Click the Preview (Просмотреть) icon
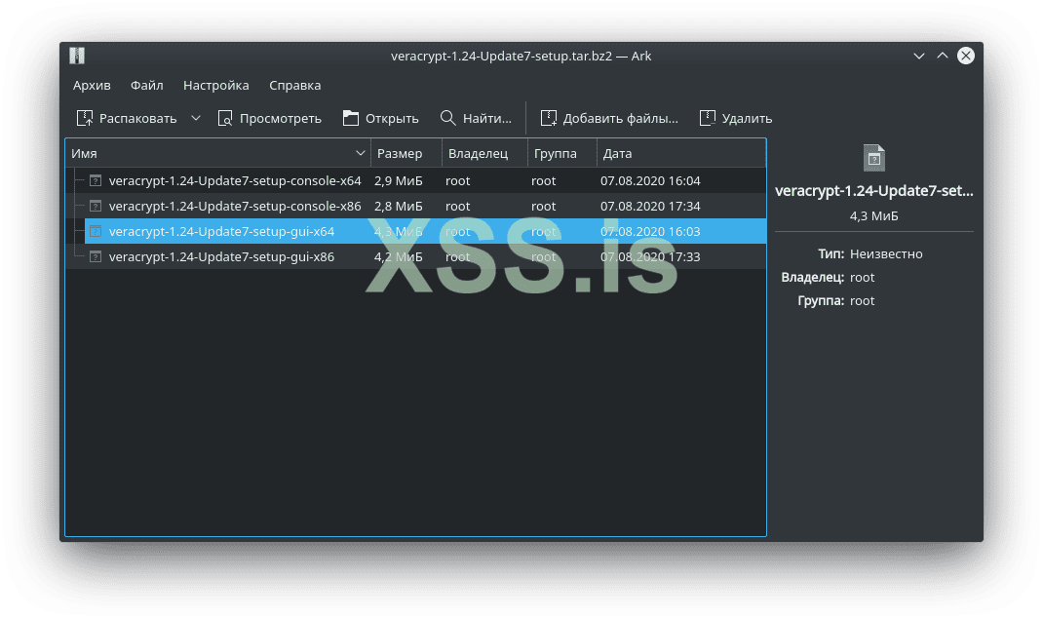This screenshot has height=619, width=1043. [225, 118]
